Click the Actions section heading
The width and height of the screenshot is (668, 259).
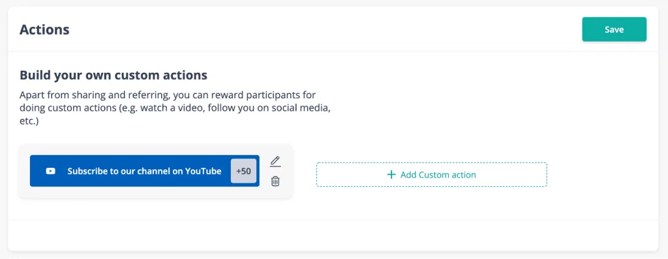(x=44, y=30)
